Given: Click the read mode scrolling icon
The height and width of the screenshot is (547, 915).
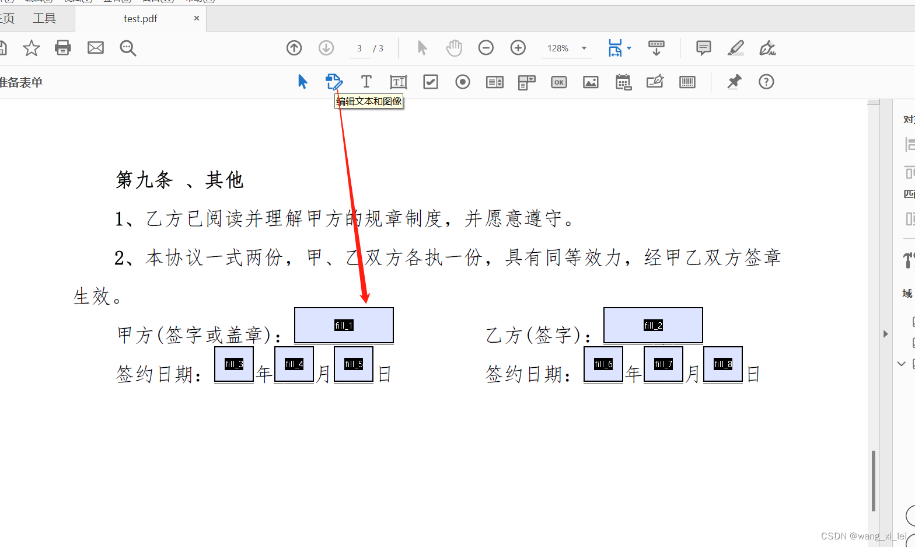Looking at the screenshot, I should [x=656, y=48].
